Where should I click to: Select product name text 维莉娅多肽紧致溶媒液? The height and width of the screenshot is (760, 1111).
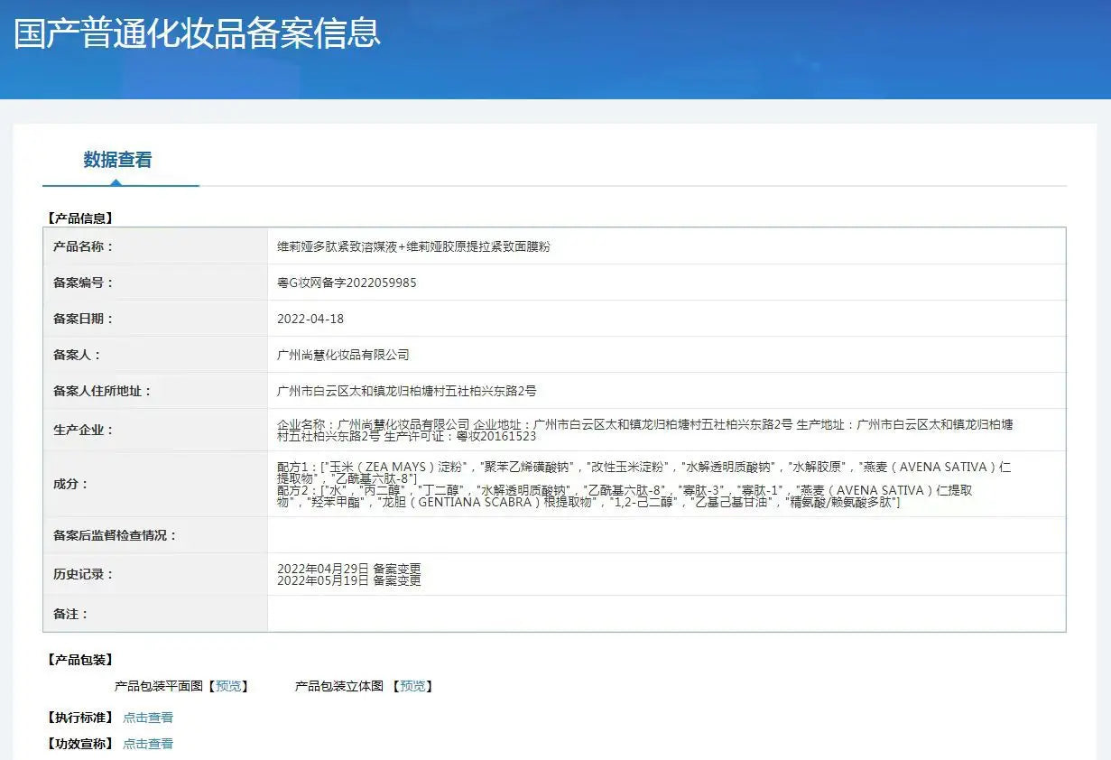[338, 246]
